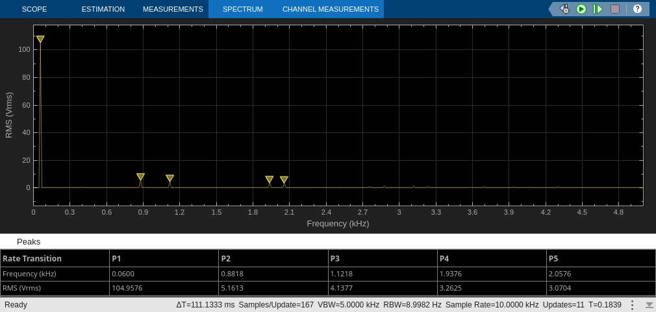Click the P1 frequency value 0.0600
Viewport: 656px width, 312px height.
(x=123, y=274)
